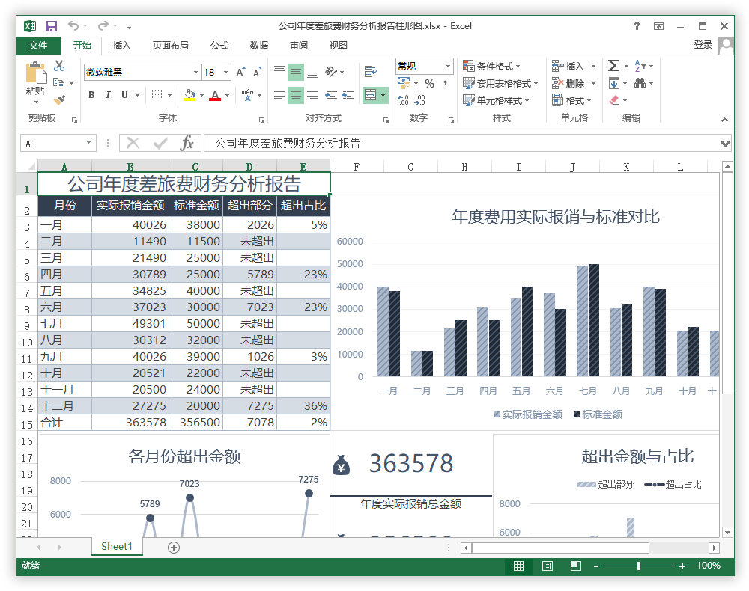Expand the number format 常规 dropdown
749x591 pixels.
click(x=448, y=66)
